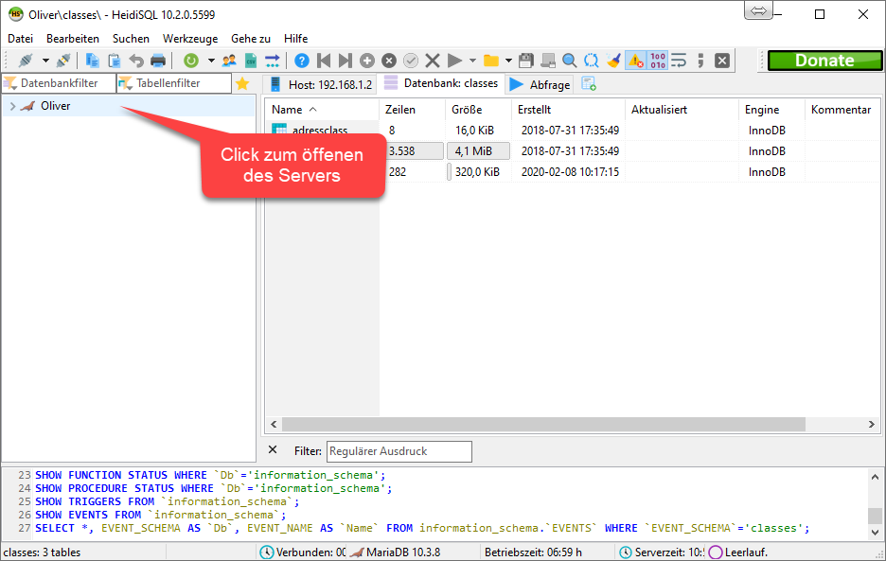Viewport: 886px width, 561px height.
Task: Click the 320,0 KiB size cell
Action: (x=477, y=172)
